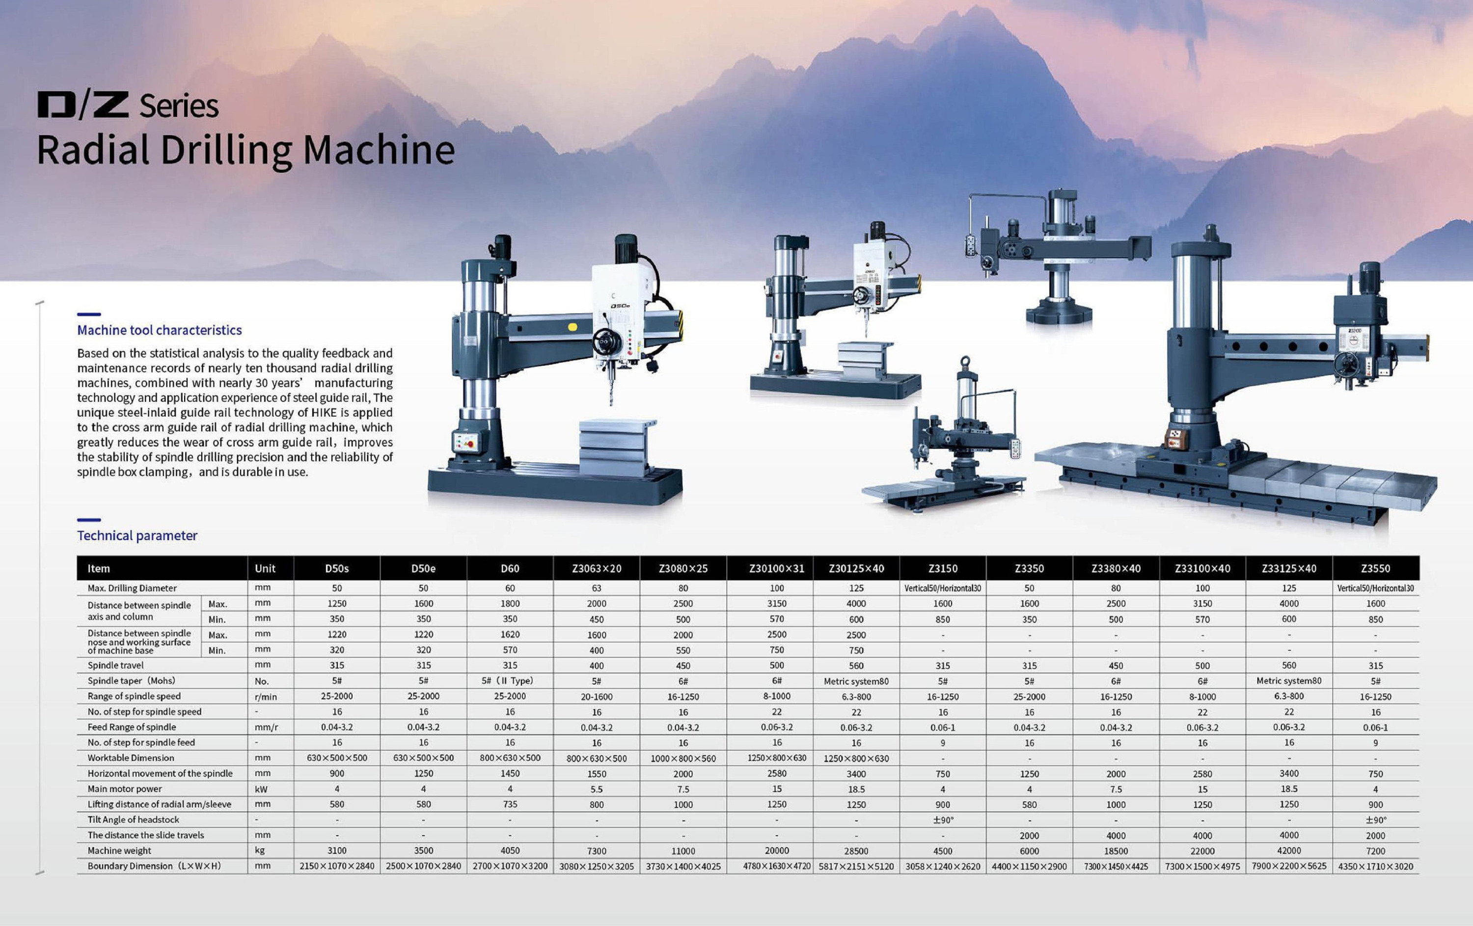Screen dimensions: 1473x926
Task: Click the Max. Drilling Diameter row label
Action: (132, 588)
